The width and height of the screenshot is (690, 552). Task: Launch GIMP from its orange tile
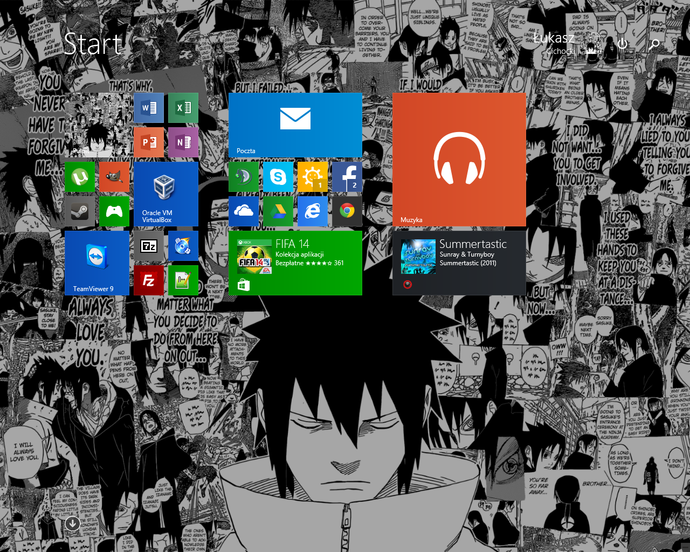tap(114, 177)
